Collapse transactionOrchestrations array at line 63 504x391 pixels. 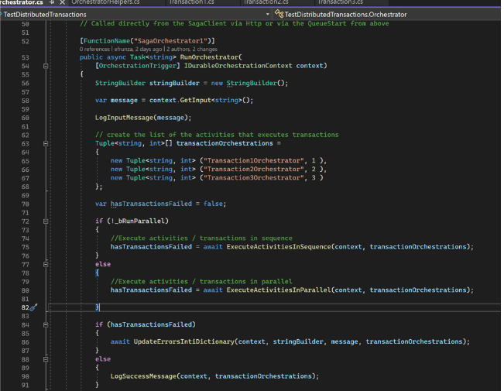coord(46,144)
